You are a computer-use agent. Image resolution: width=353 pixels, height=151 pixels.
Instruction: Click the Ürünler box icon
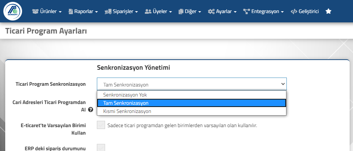click(x=36, y=12)
